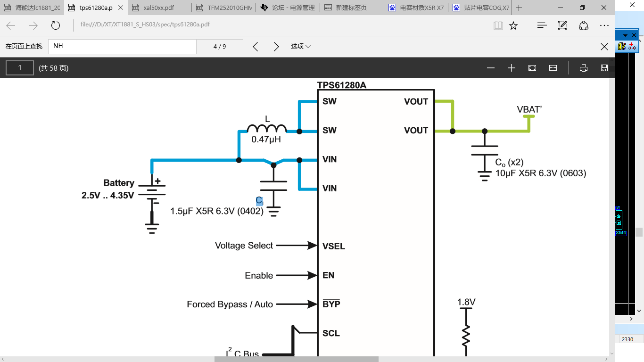
Task: Click the highlighted C search match
Action: click(259, 201)
